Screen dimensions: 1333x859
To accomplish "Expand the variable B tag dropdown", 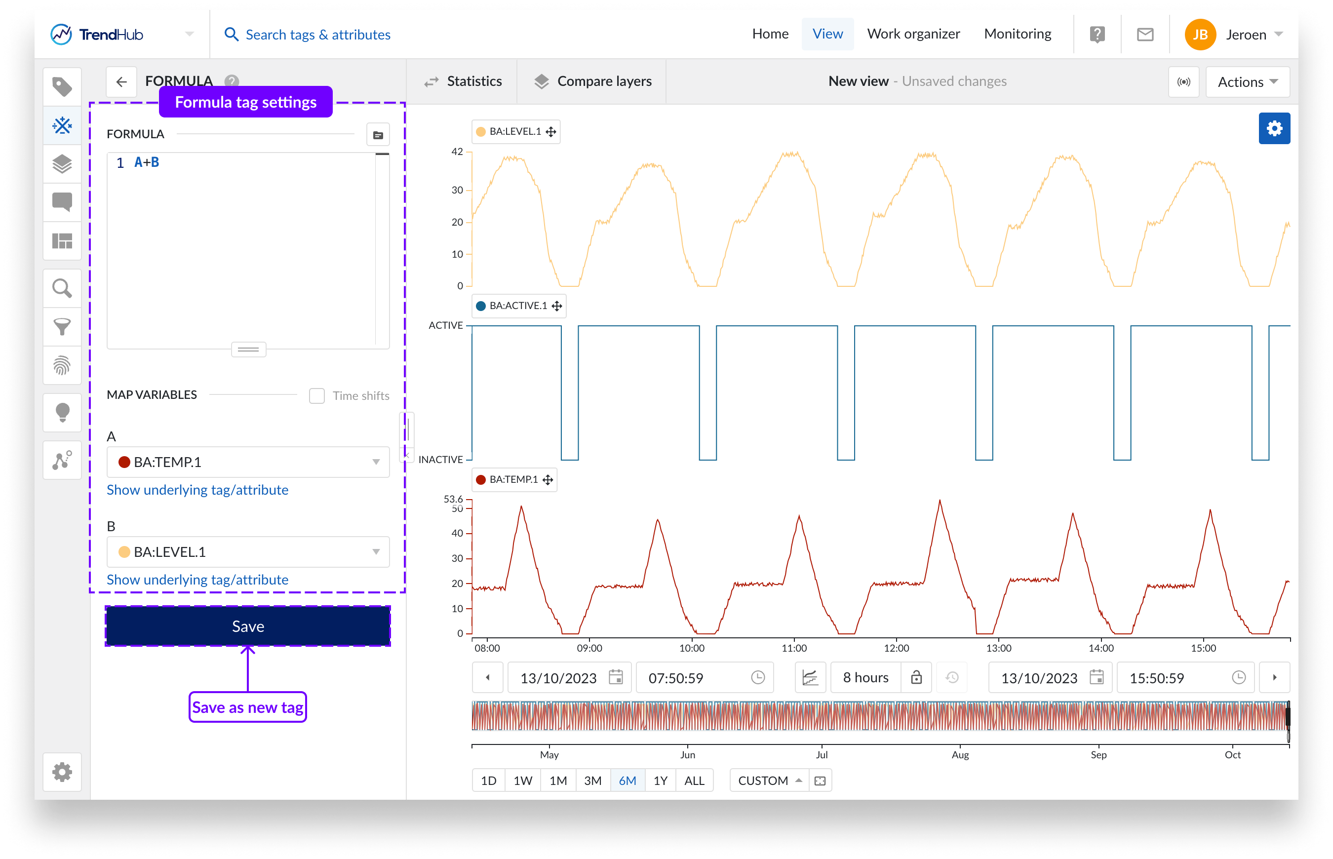I will [x=248, y=551].
